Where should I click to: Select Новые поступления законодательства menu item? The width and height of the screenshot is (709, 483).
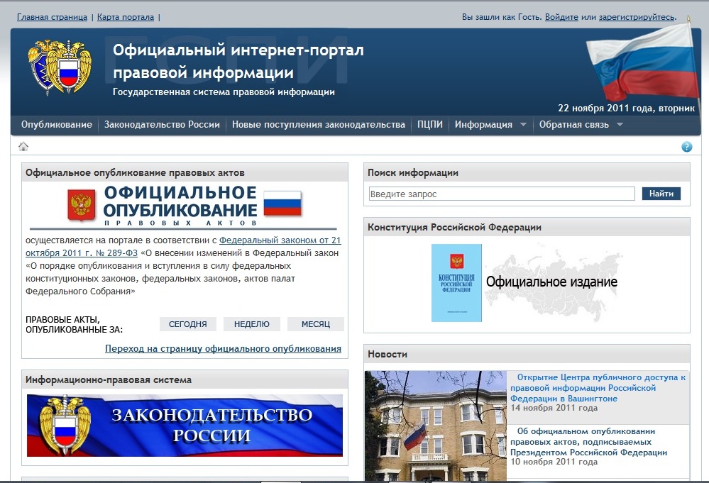tap(318, 125)
